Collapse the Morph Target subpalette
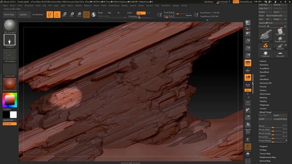This screenshot has height=164, width=292. click(x=266, y=113)
